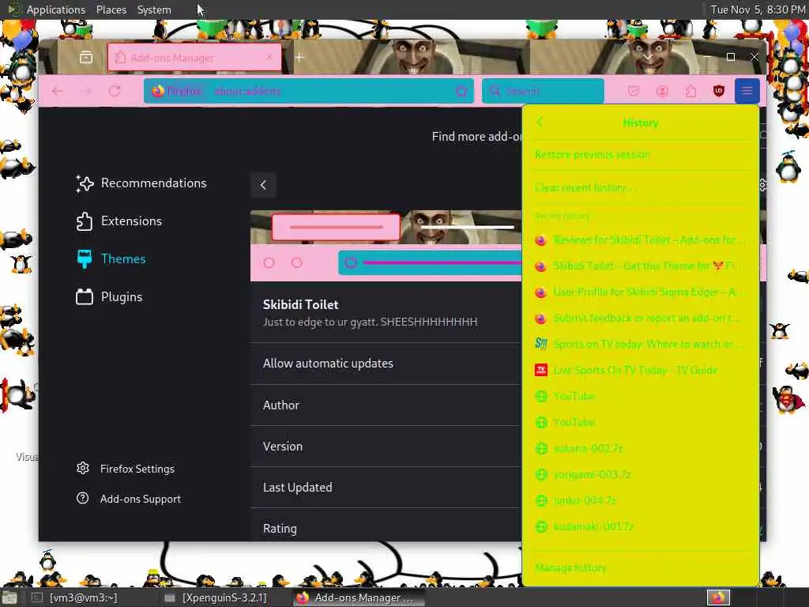Go back from History submenu
The image size is (809, 607).
[540, 123]
